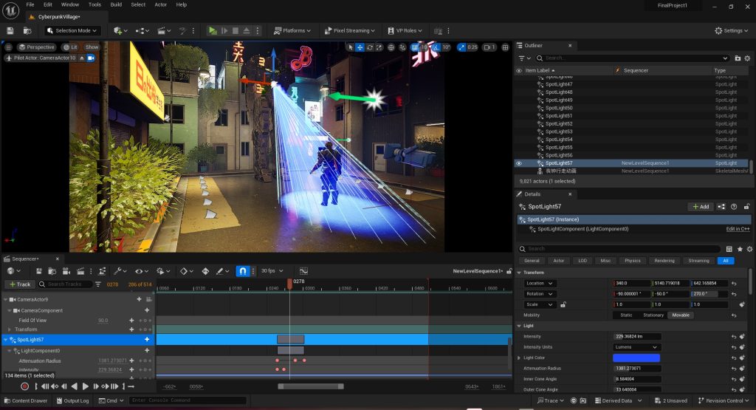Click the camera speed icon in viewport
Image resolution: width=756 pixels, height=410 pixels.
coord(489,47)
